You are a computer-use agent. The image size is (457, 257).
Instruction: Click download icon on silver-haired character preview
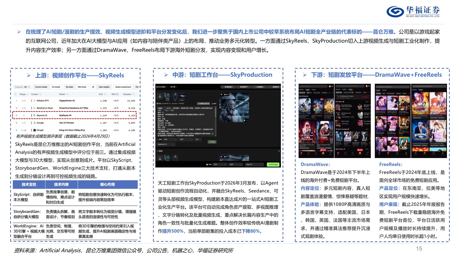pyautogui.click(x=247, y=120)
